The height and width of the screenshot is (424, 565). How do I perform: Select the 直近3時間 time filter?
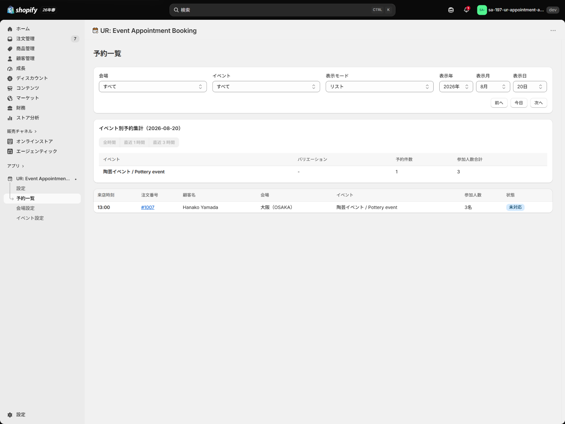tap(164, 142)
